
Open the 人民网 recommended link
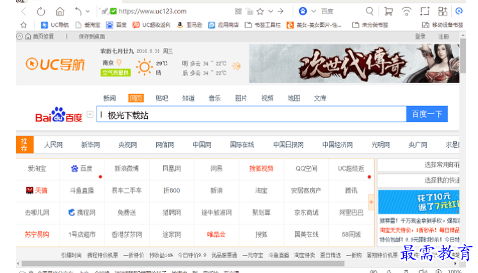click(53, 144)
